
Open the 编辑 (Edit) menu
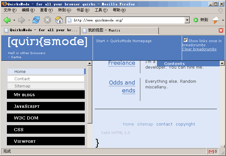coord(28,10)
